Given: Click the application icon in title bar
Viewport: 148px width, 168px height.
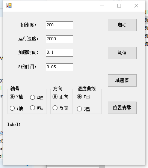Looking at the screenshot, I should pos(9,6).
